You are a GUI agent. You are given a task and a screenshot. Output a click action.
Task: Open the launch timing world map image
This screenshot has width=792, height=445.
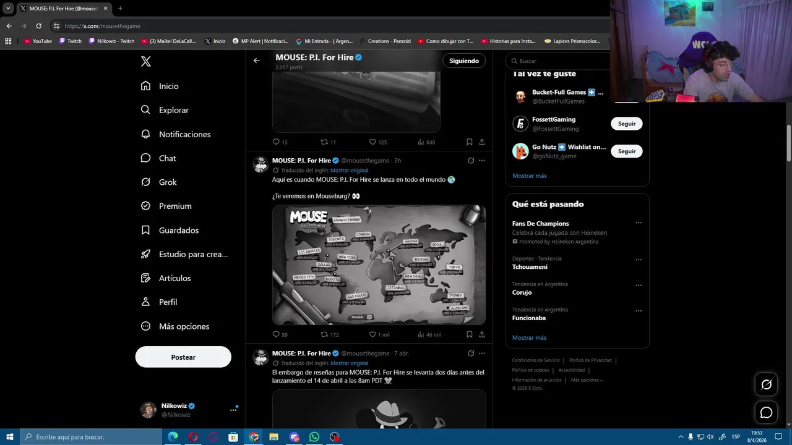click(x=379, y=265)
